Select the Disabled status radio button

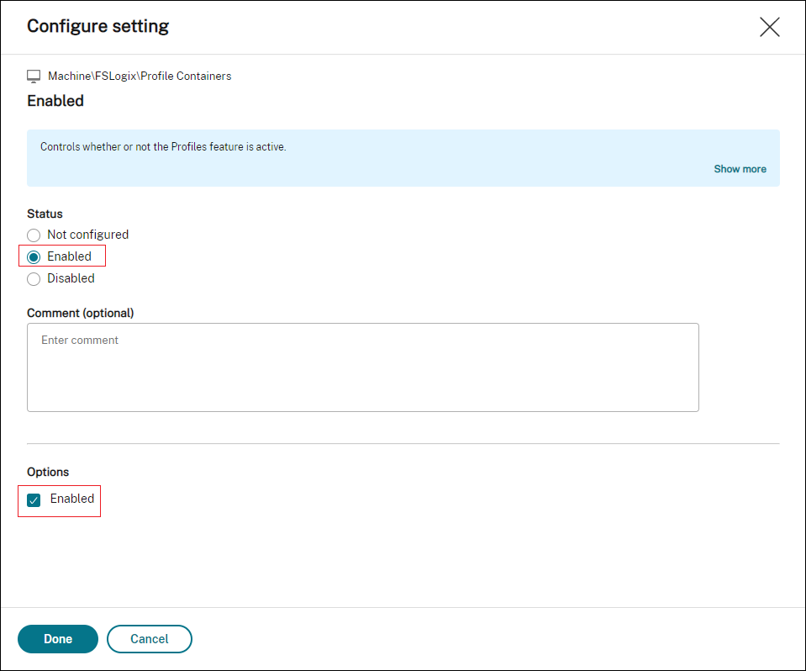34,279
